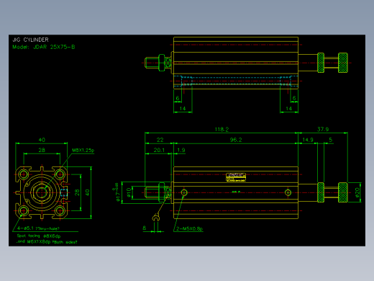
Task: Click the ø10 rod diameter dimension
Action: [129, 192]
